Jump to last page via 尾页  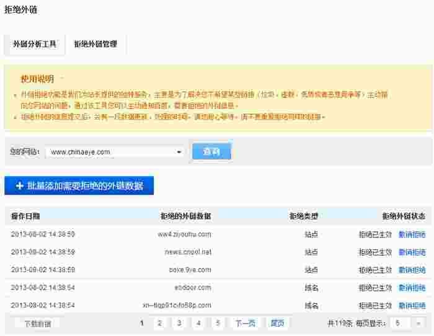pos(277,323)
